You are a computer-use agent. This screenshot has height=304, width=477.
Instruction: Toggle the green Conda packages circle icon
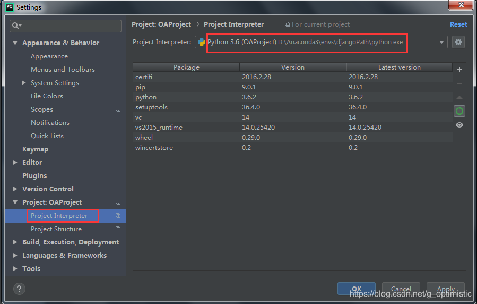click(459, 111)
